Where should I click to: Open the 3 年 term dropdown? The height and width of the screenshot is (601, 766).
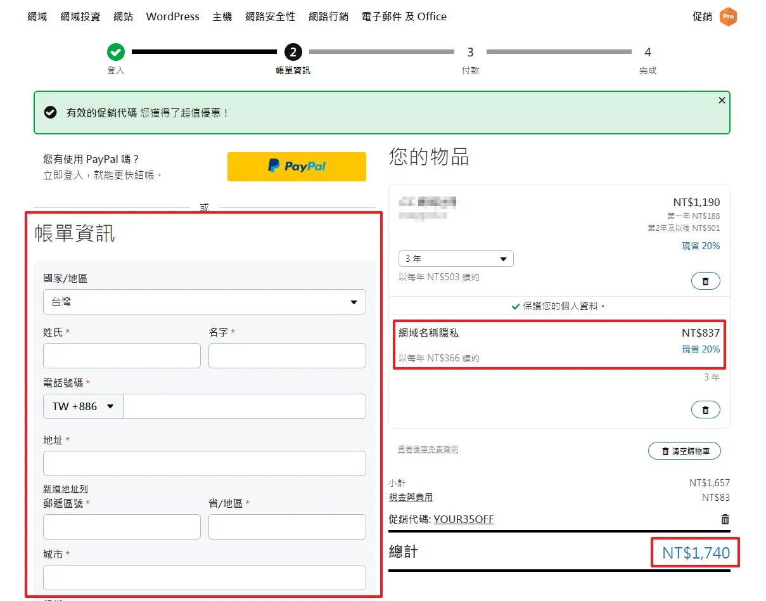tap(456, 259)
